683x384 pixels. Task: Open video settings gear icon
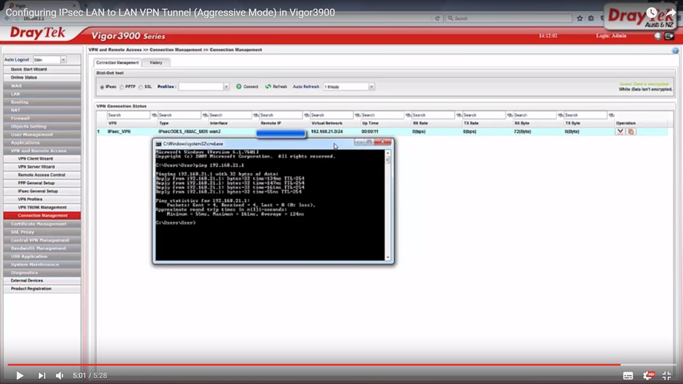coord(648,375)
